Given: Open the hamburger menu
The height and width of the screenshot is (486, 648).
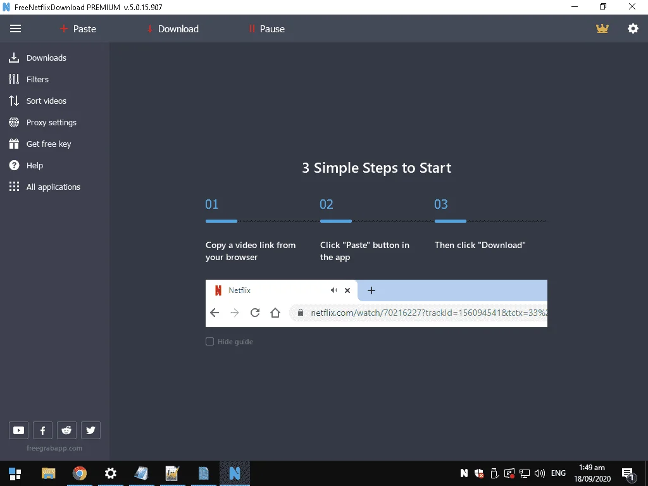Looking at the screenshot, I should tap(15, 28).
